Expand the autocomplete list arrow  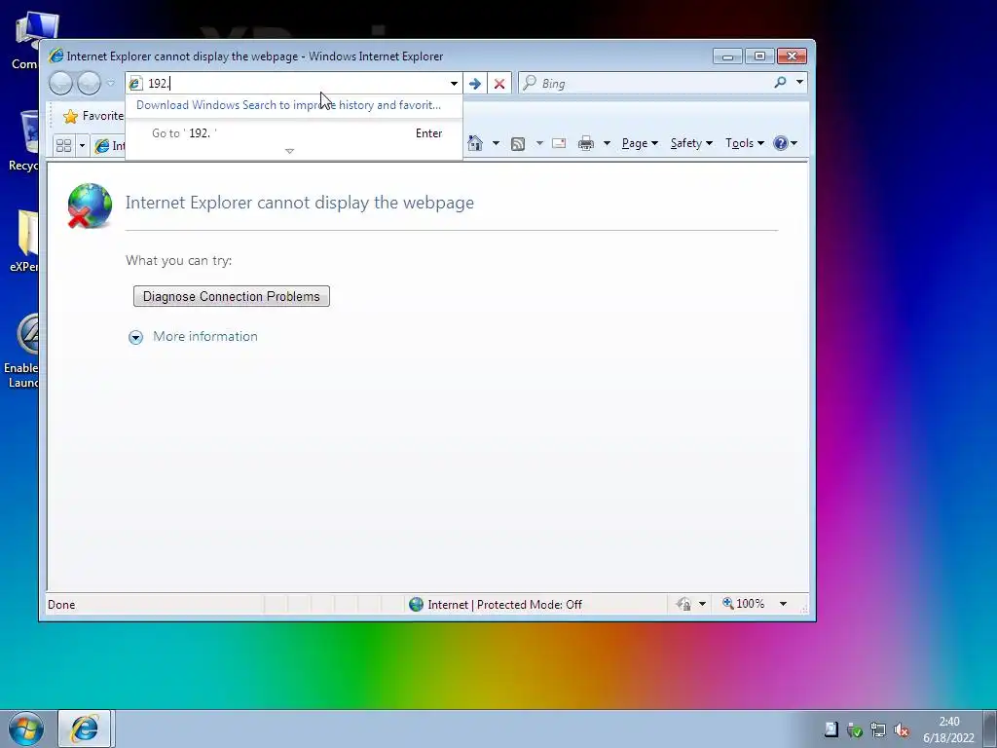coord(289,151)
